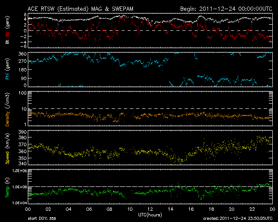This screenshot has height=222, width=278.
Task: Click the '1.0E+05' tick on the Temp axis
Action: [20, 187]
